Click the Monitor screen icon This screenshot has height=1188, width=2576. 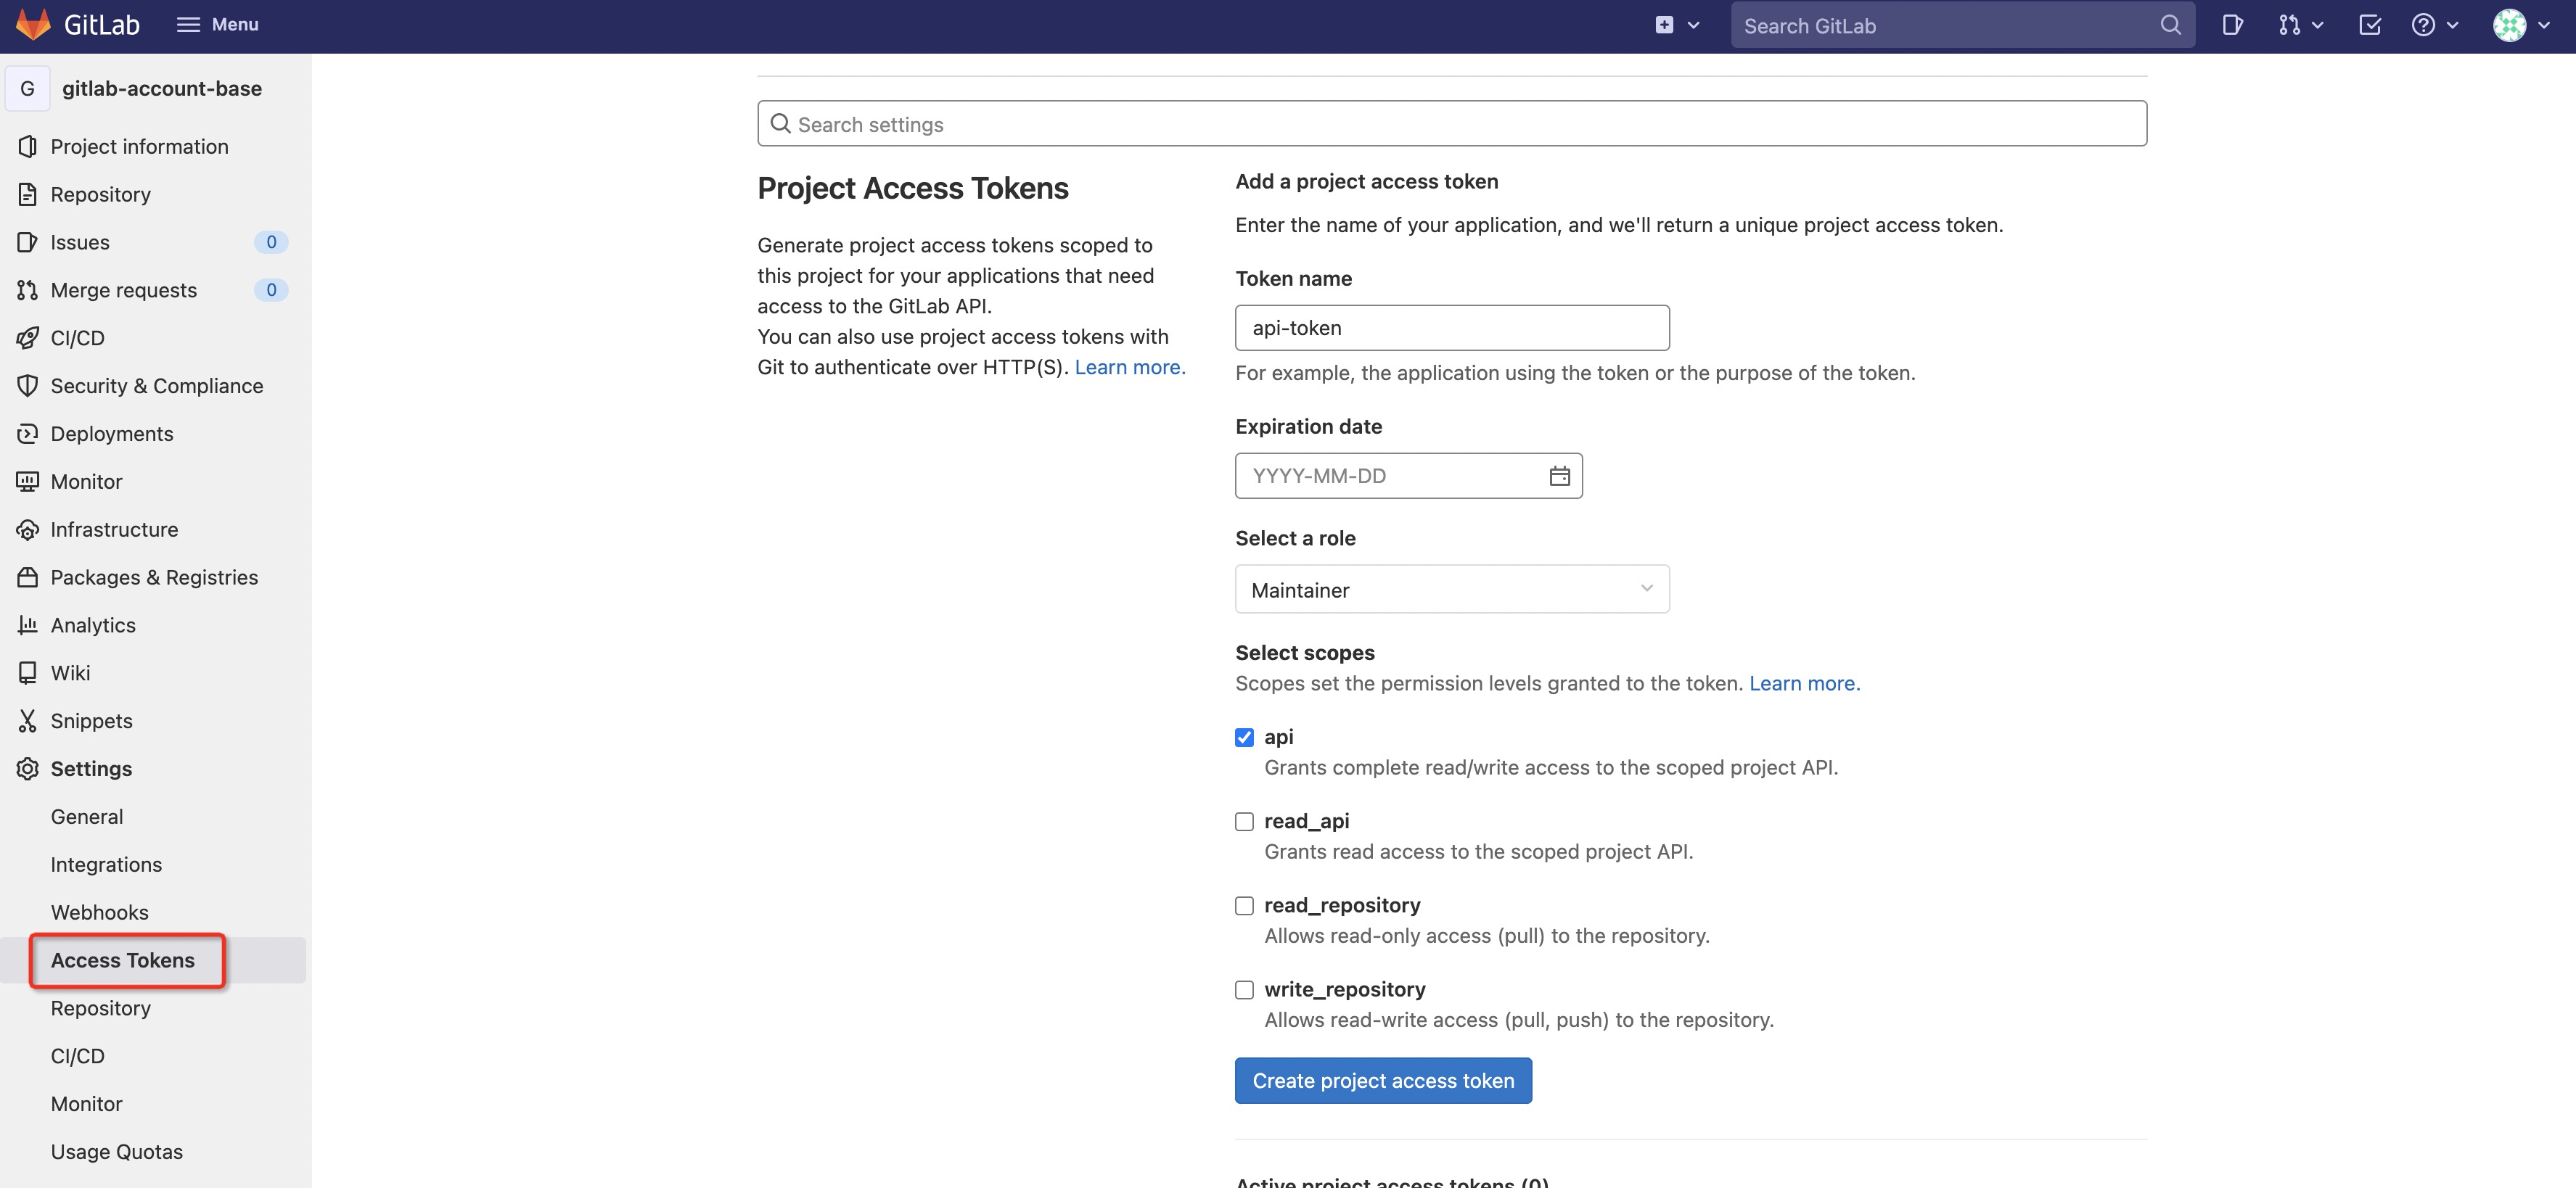tap(28, 482)
